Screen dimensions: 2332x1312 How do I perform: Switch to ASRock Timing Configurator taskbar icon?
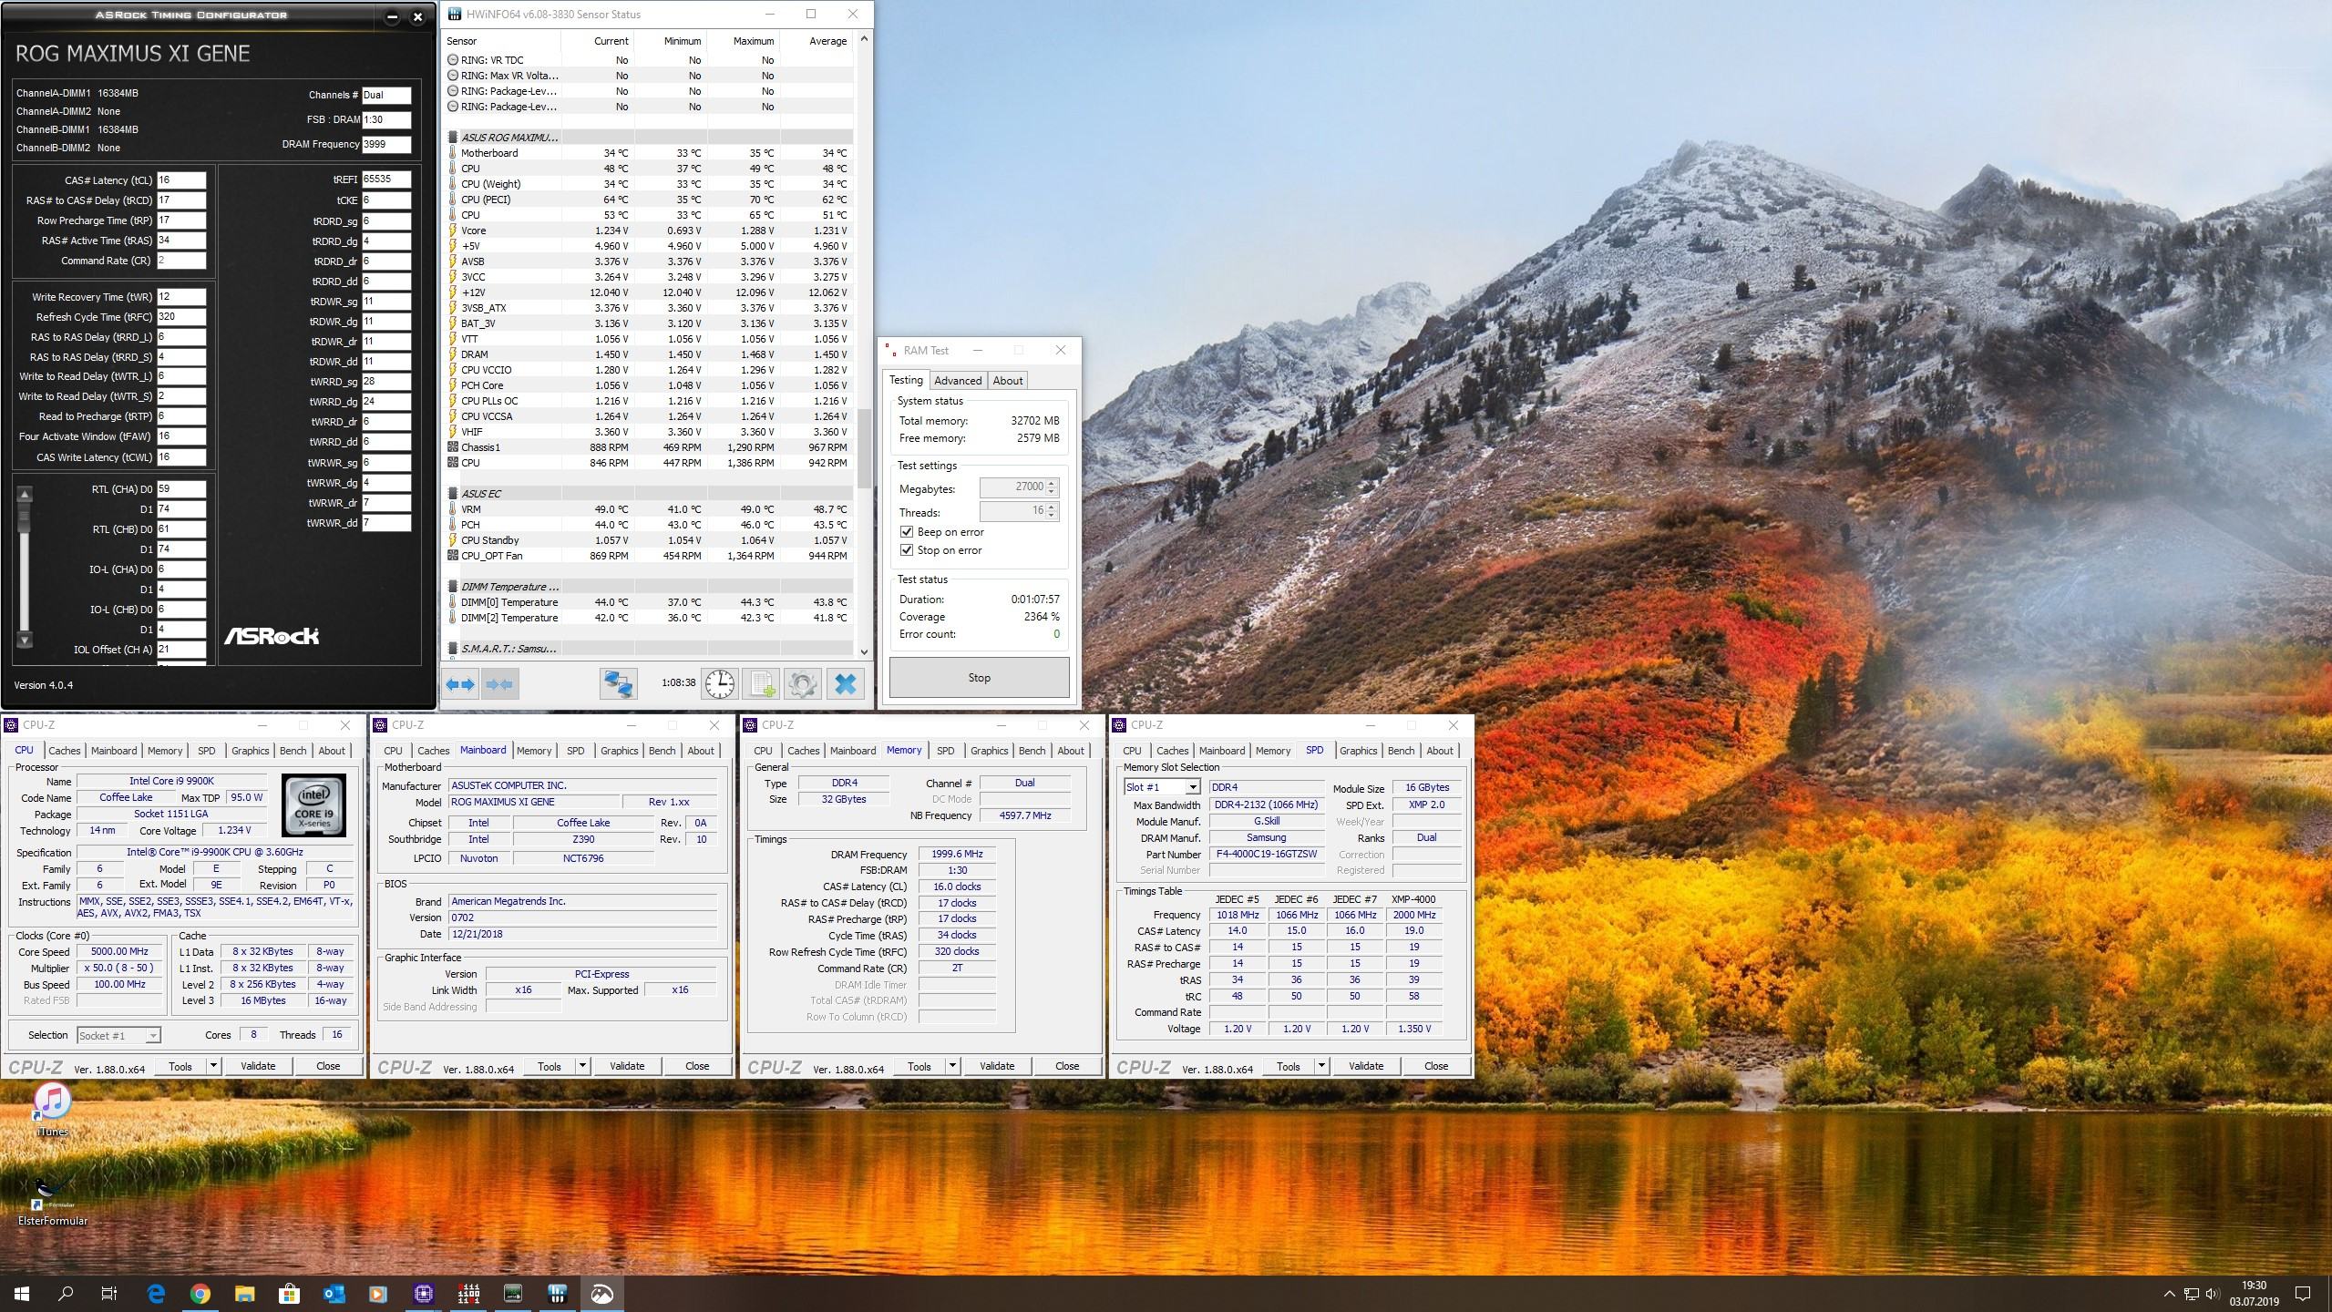(513, 1293)
